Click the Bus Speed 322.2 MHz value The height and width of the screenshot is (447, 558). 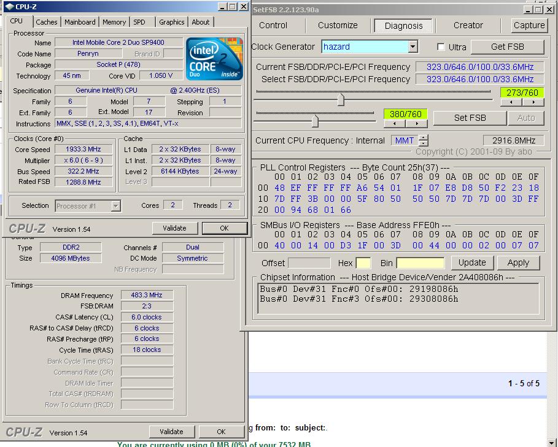(83, 171)
